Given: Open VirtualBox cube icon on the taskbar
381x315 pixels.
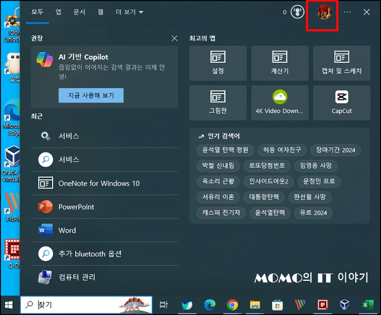Looking at the screenshot, I should pyautogui.click(x=345, y=304).
